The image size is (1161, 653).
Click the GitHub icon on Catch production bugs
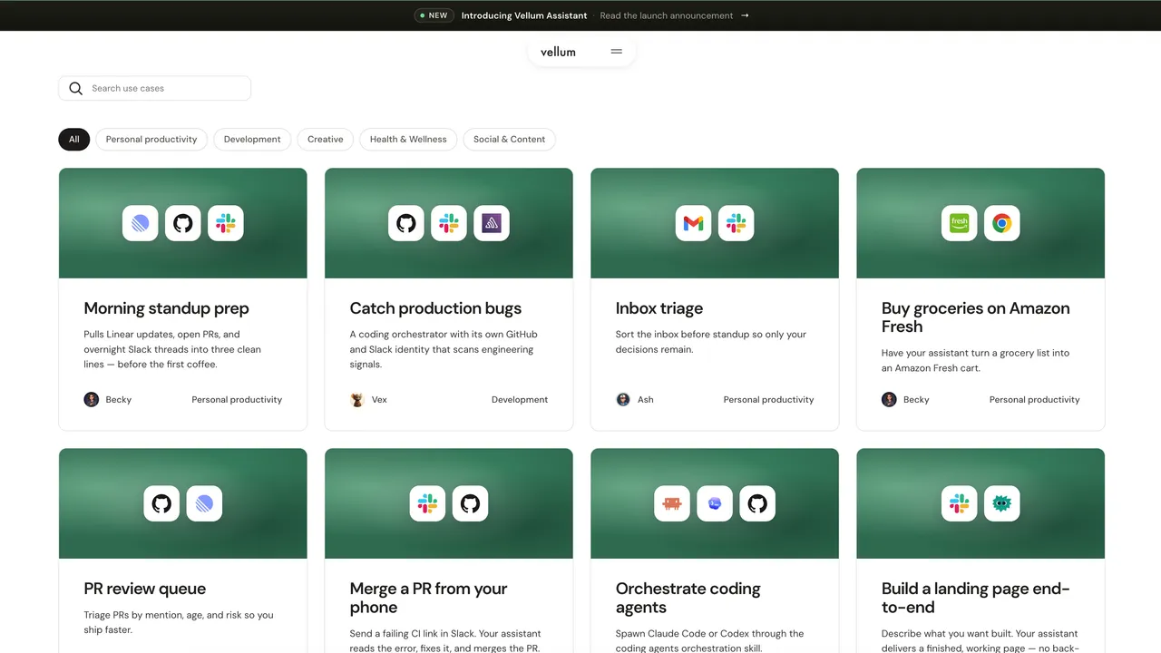click(406, 223)
